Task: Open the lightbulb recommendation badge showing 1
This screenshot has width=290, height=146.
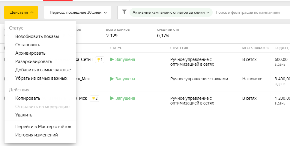Action: tap(100, 60)
